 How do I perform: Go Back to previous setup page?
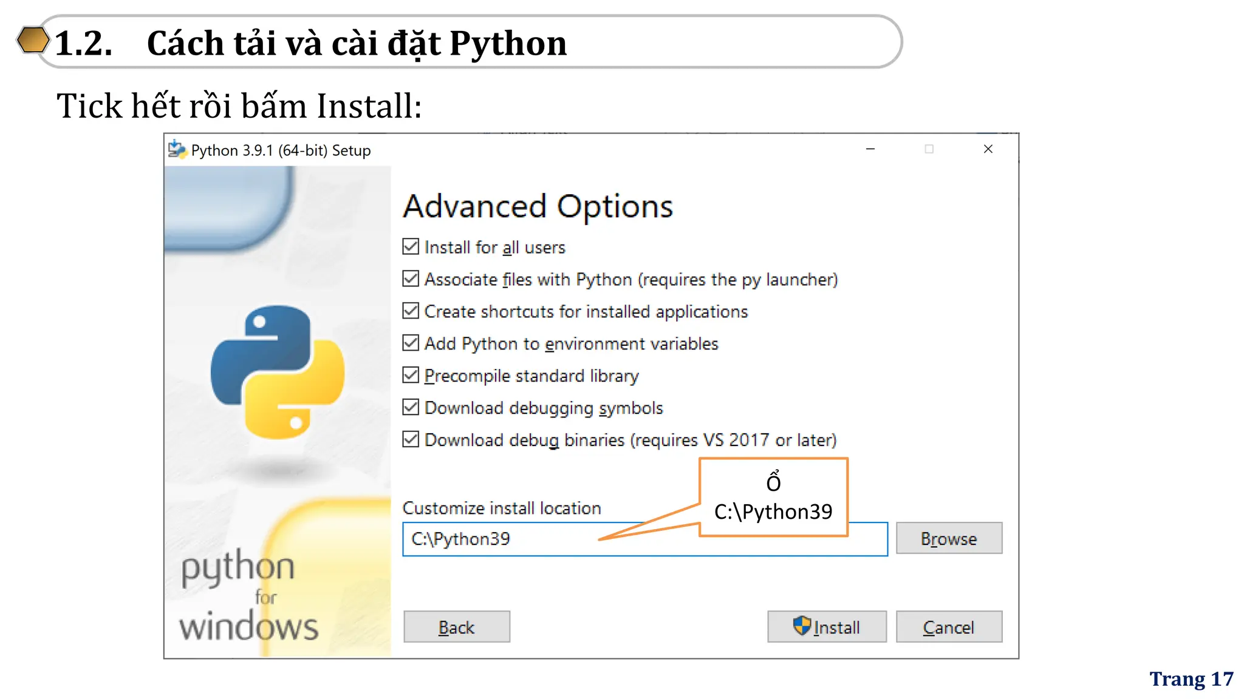click(x=457, y=627)
